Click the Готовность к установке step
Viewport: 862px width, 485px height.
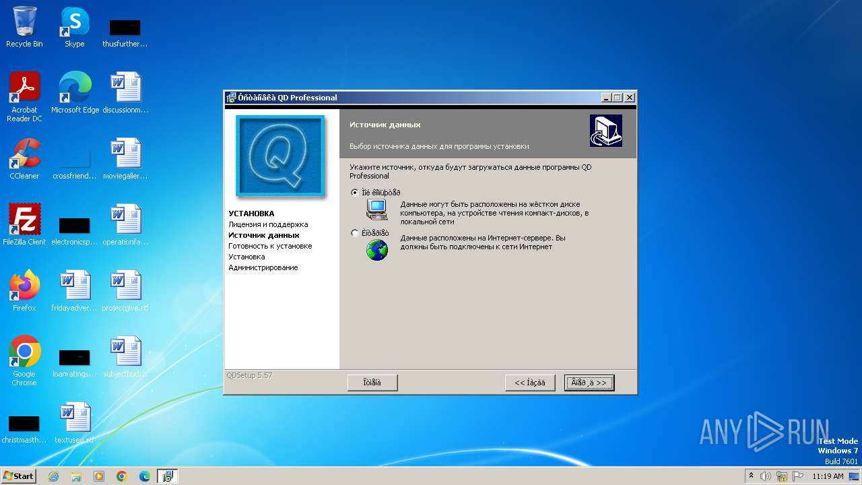270,246
